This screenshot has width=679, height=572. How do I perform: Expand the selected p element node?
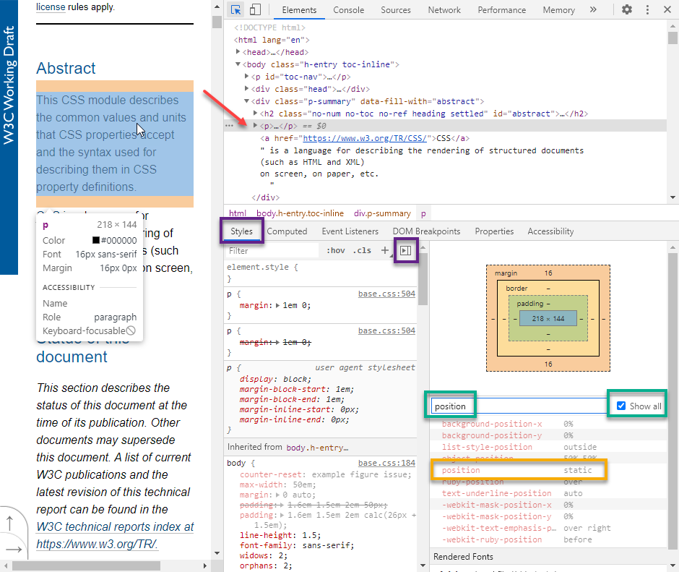pos(256,125)
